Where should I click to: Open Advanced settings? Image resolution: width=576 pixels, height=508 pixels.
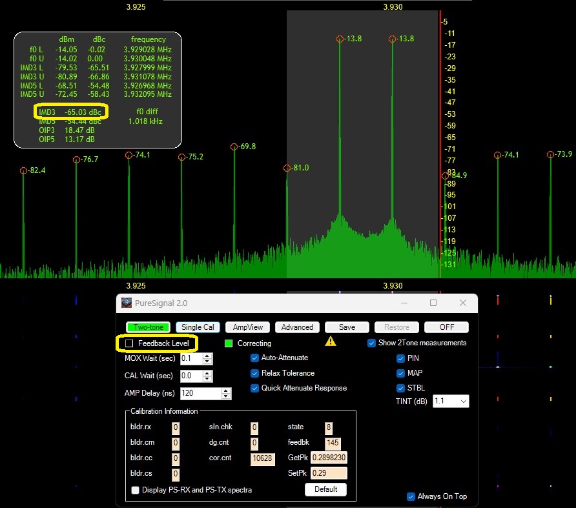tap(297, 327)
